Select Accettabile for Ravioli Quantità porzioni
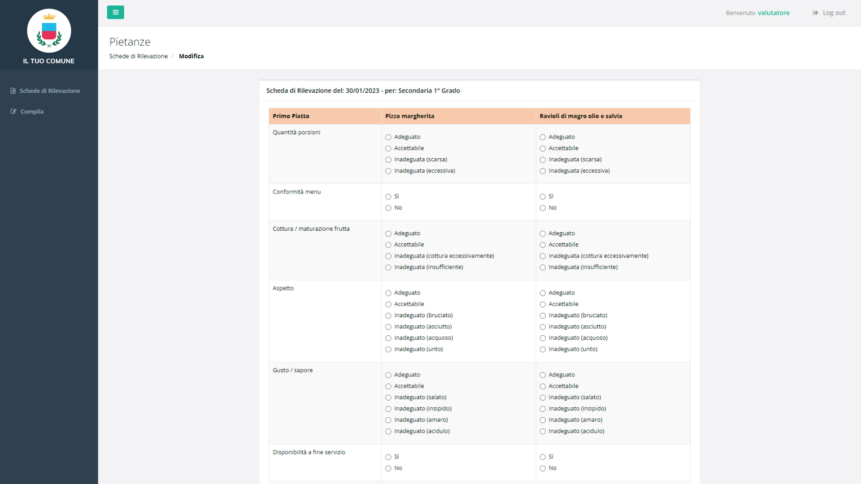861x484 pixels. 543,148
